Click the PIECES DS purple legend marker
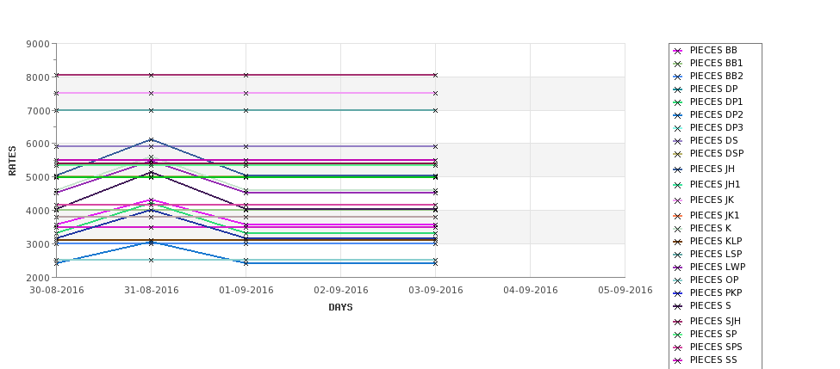 [678, 141]
